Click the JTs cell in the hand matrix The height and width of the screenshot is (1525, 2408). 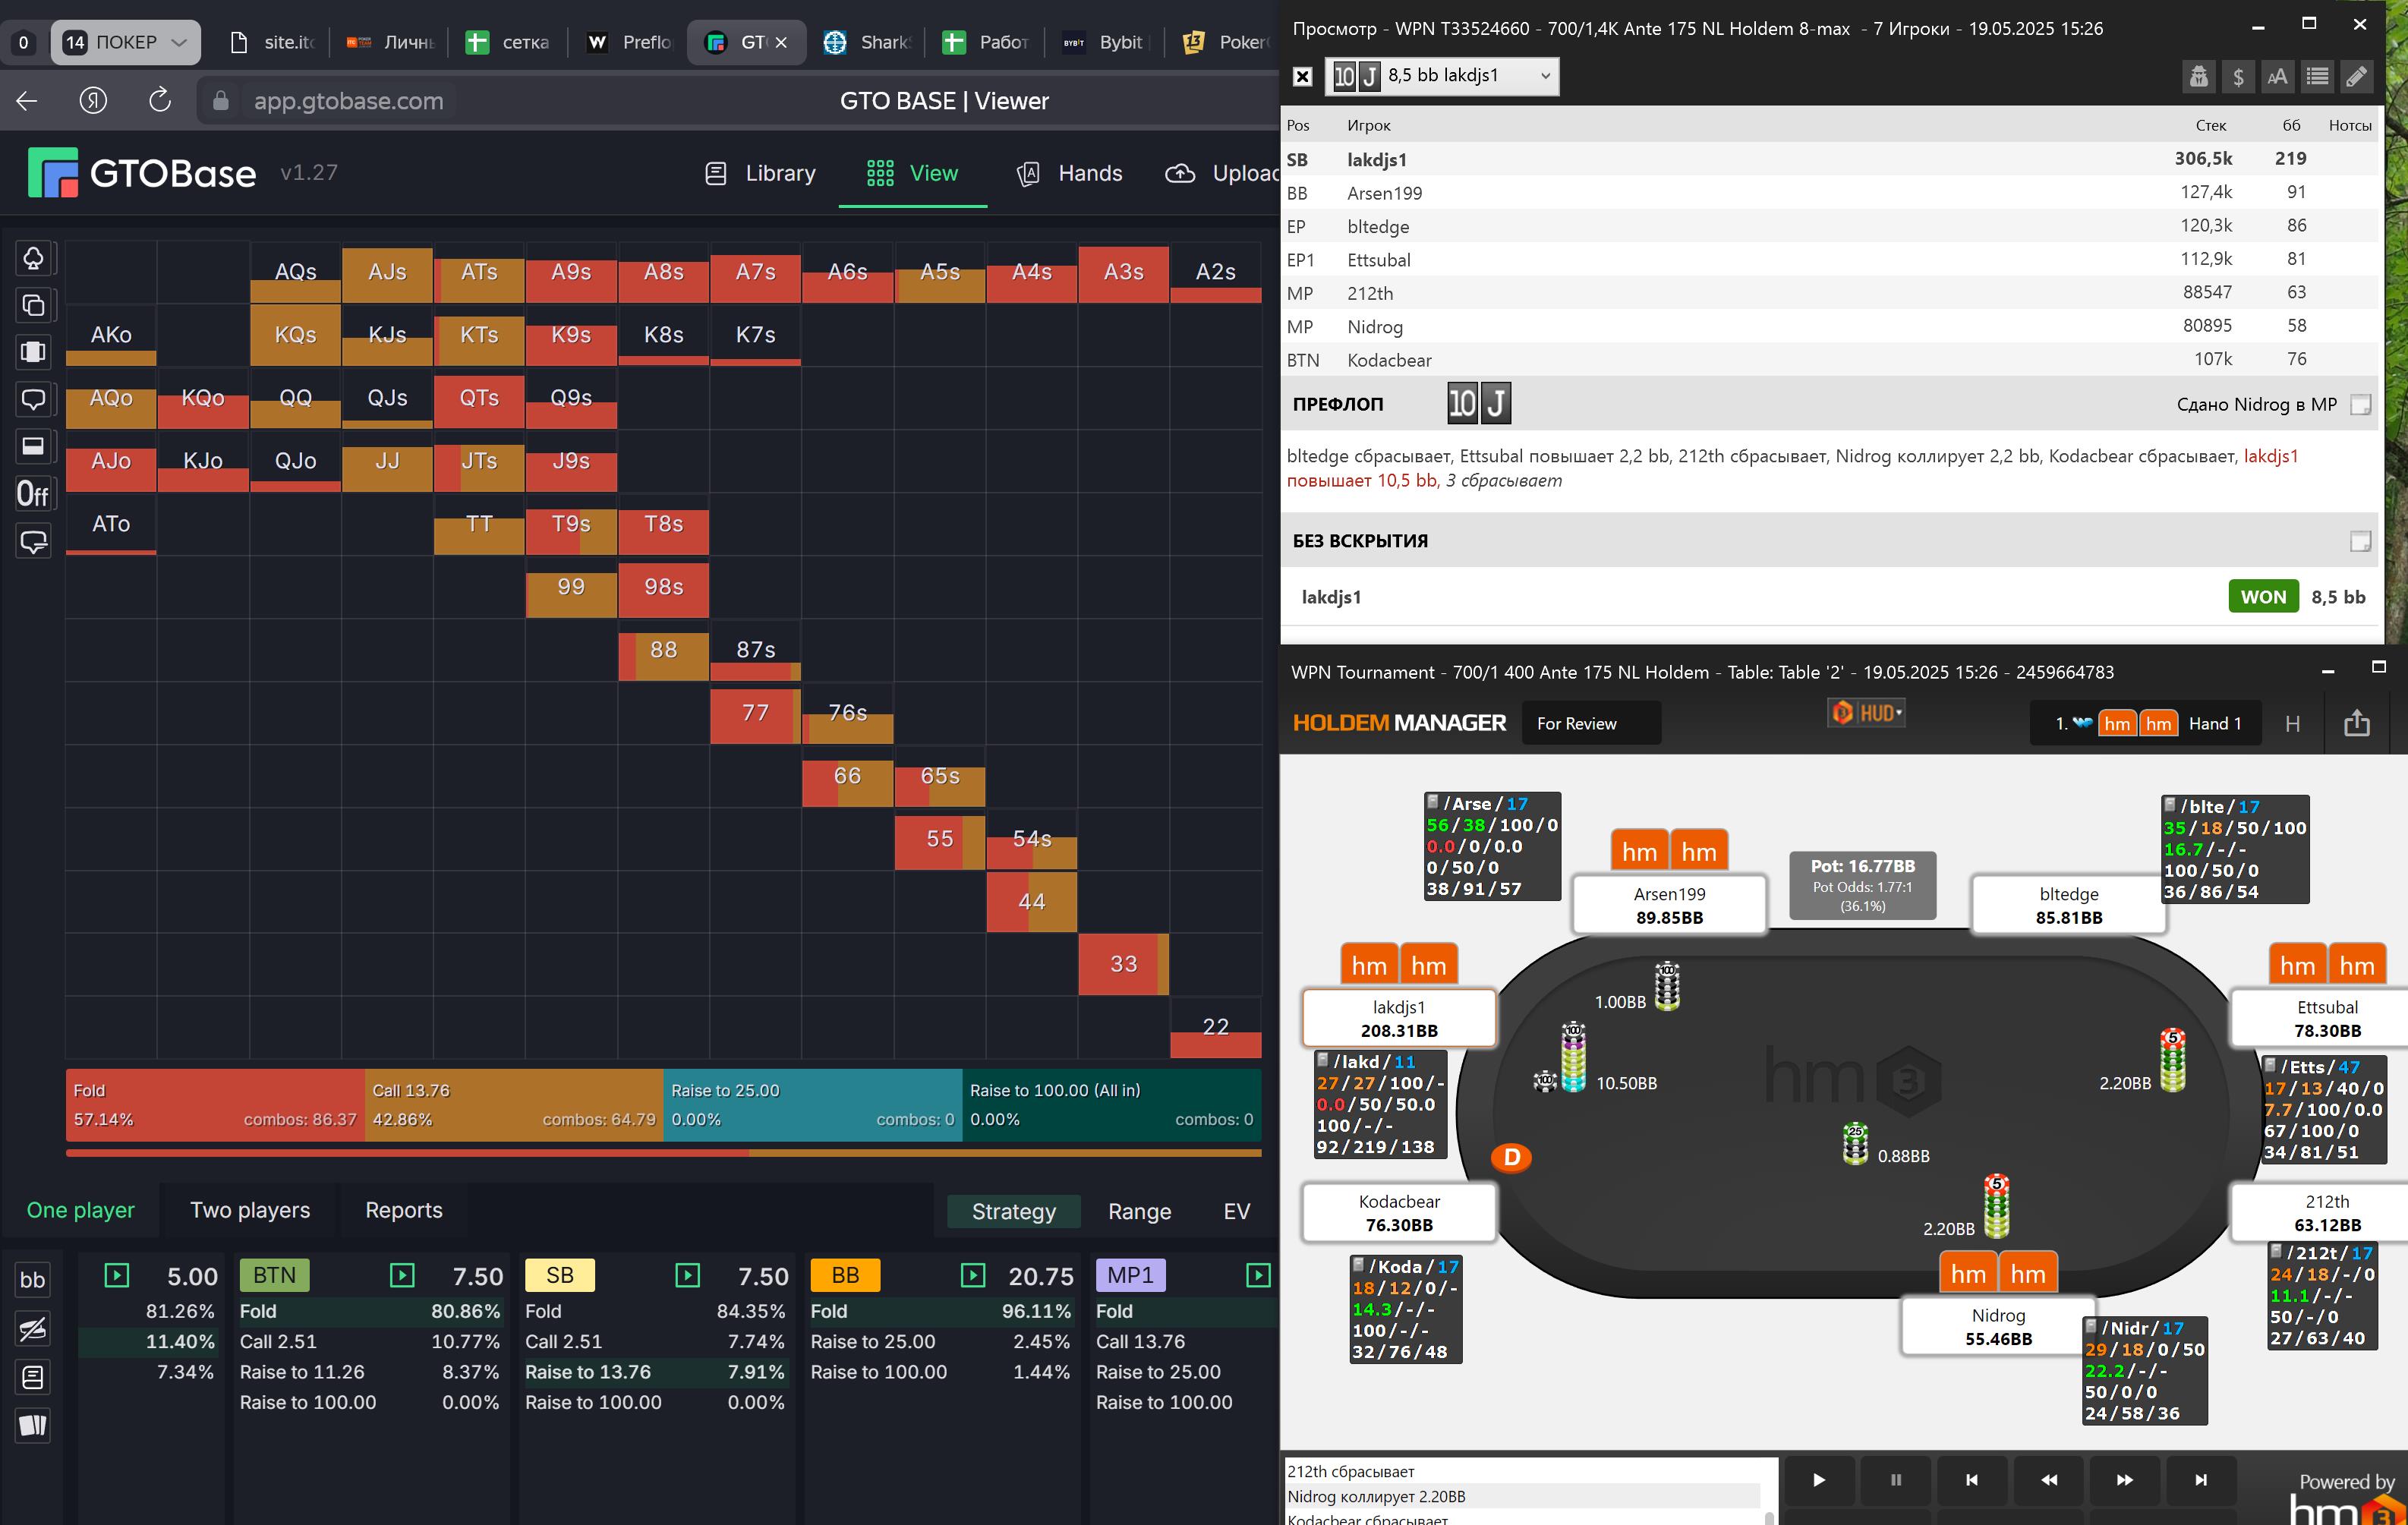pos(479,461)
